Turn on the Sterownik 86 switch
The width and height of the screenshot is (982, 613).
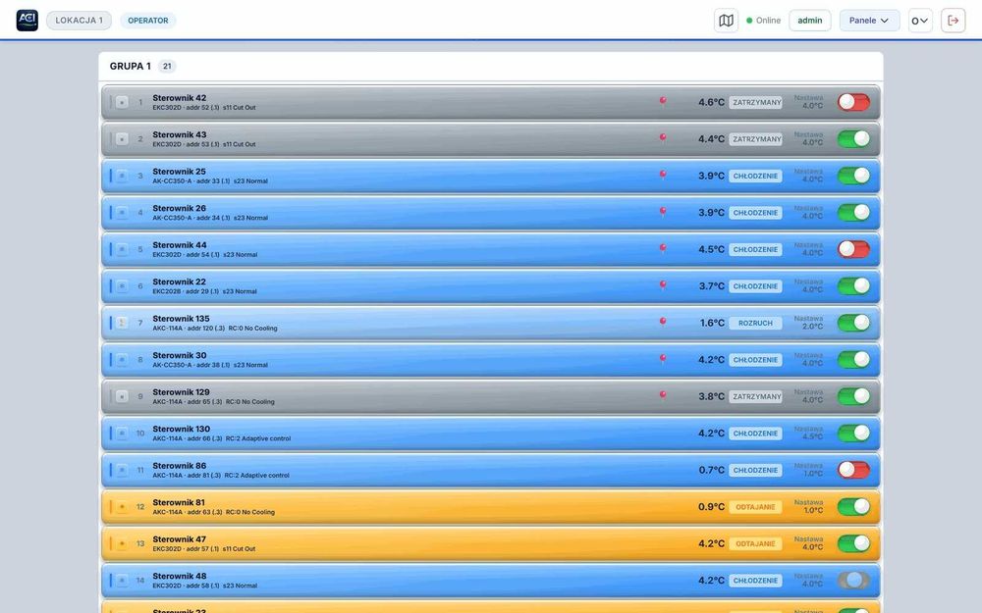(x=853, y=470)
